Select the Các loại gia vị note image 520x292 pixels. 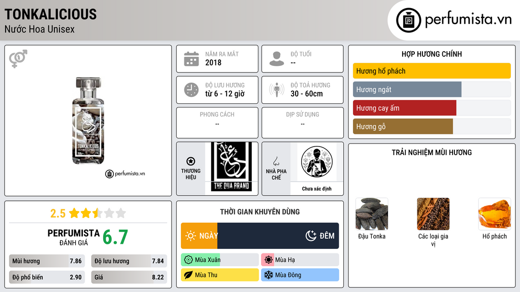(433, 214)
